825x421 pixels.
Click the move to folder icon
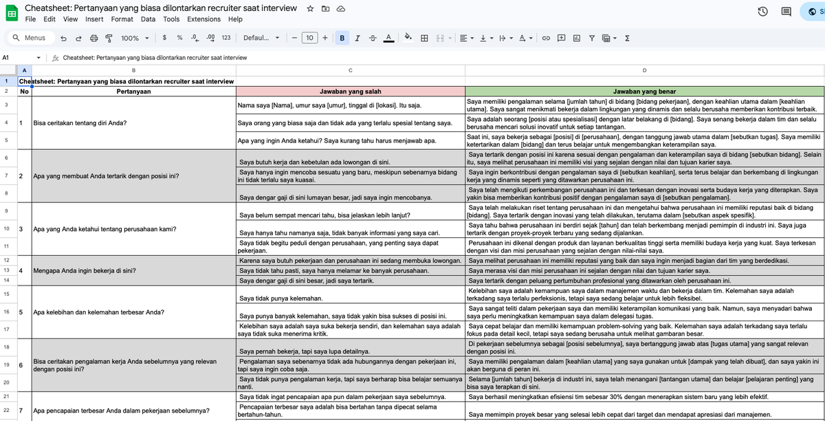(326, 8)
